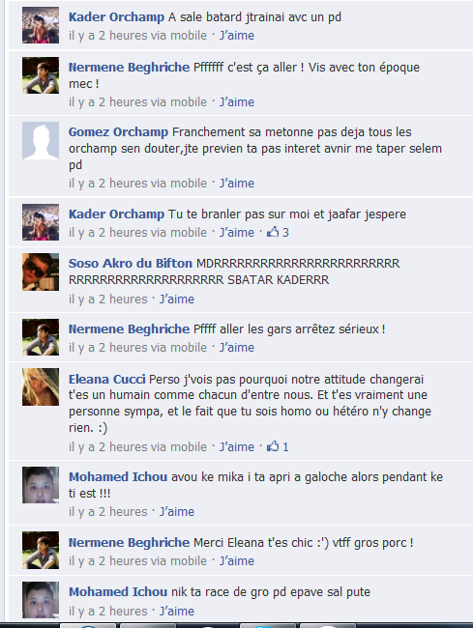Open Eleana Cucci's profile name link

(107, 379)
